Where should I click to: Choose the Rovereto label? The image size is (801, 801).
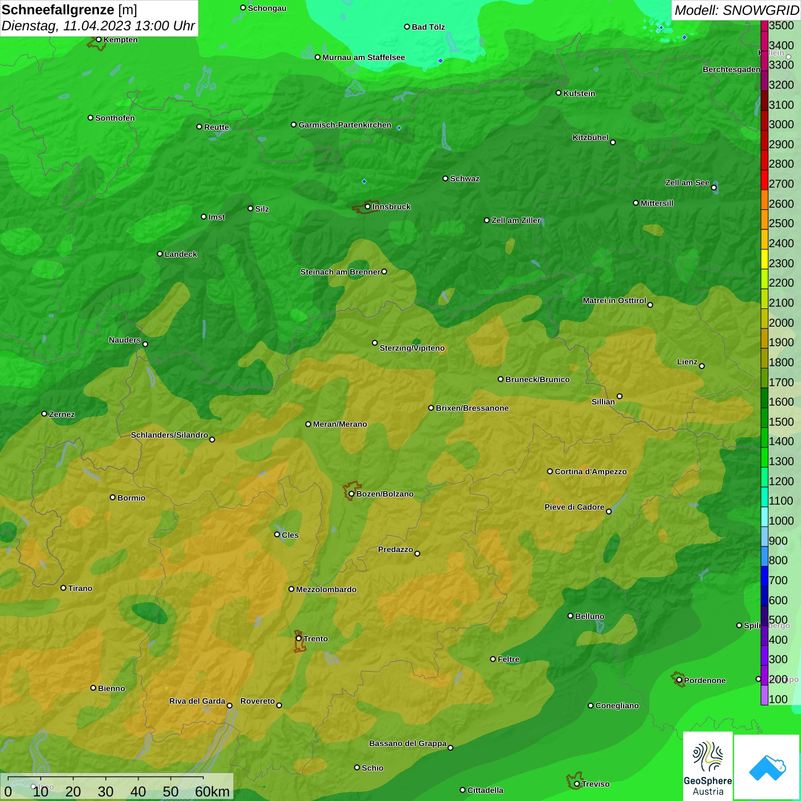click(x=257, y=701)
